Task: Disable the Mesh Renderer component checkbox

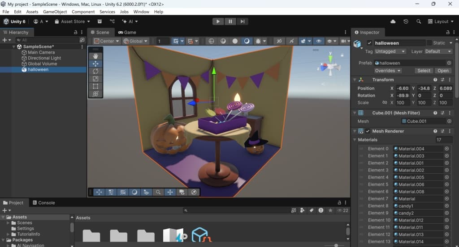Action: coord(368,131)
